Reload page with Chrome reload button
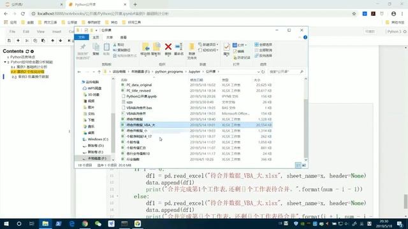The image size is (408, 229). (x=23, y=13)
